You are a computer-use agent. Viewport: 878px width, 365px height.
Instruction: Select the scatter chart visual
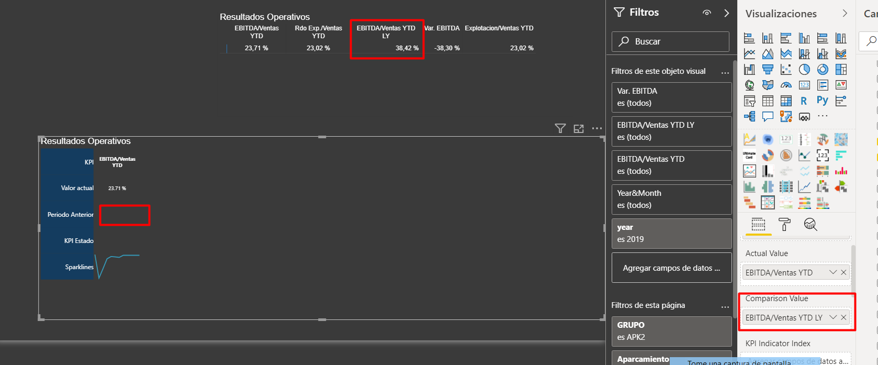click(786, 70)
